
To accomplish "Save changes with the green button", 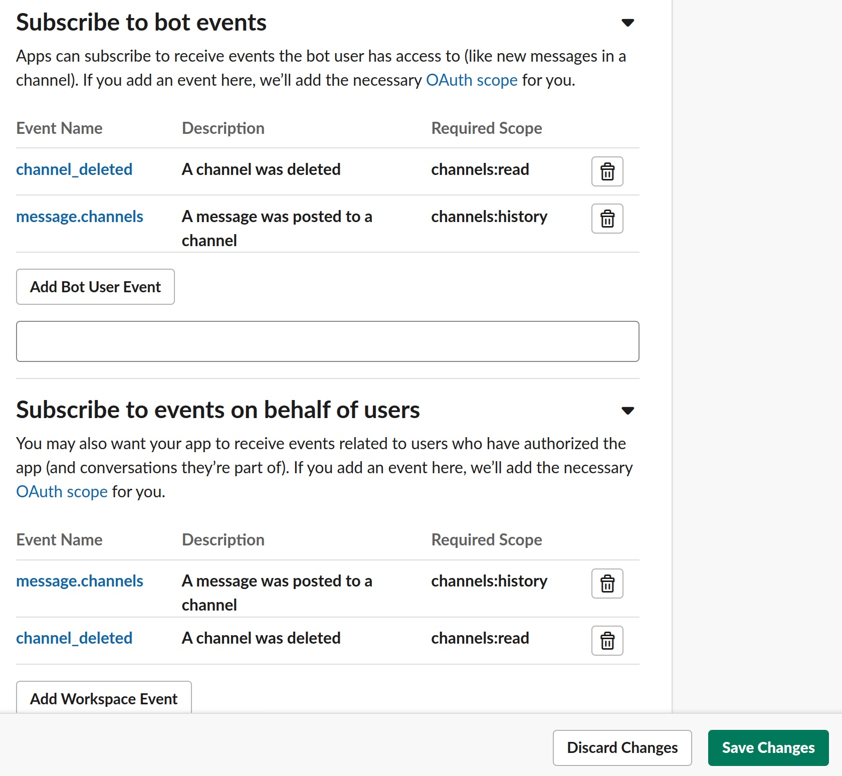I will coord(768,747).
